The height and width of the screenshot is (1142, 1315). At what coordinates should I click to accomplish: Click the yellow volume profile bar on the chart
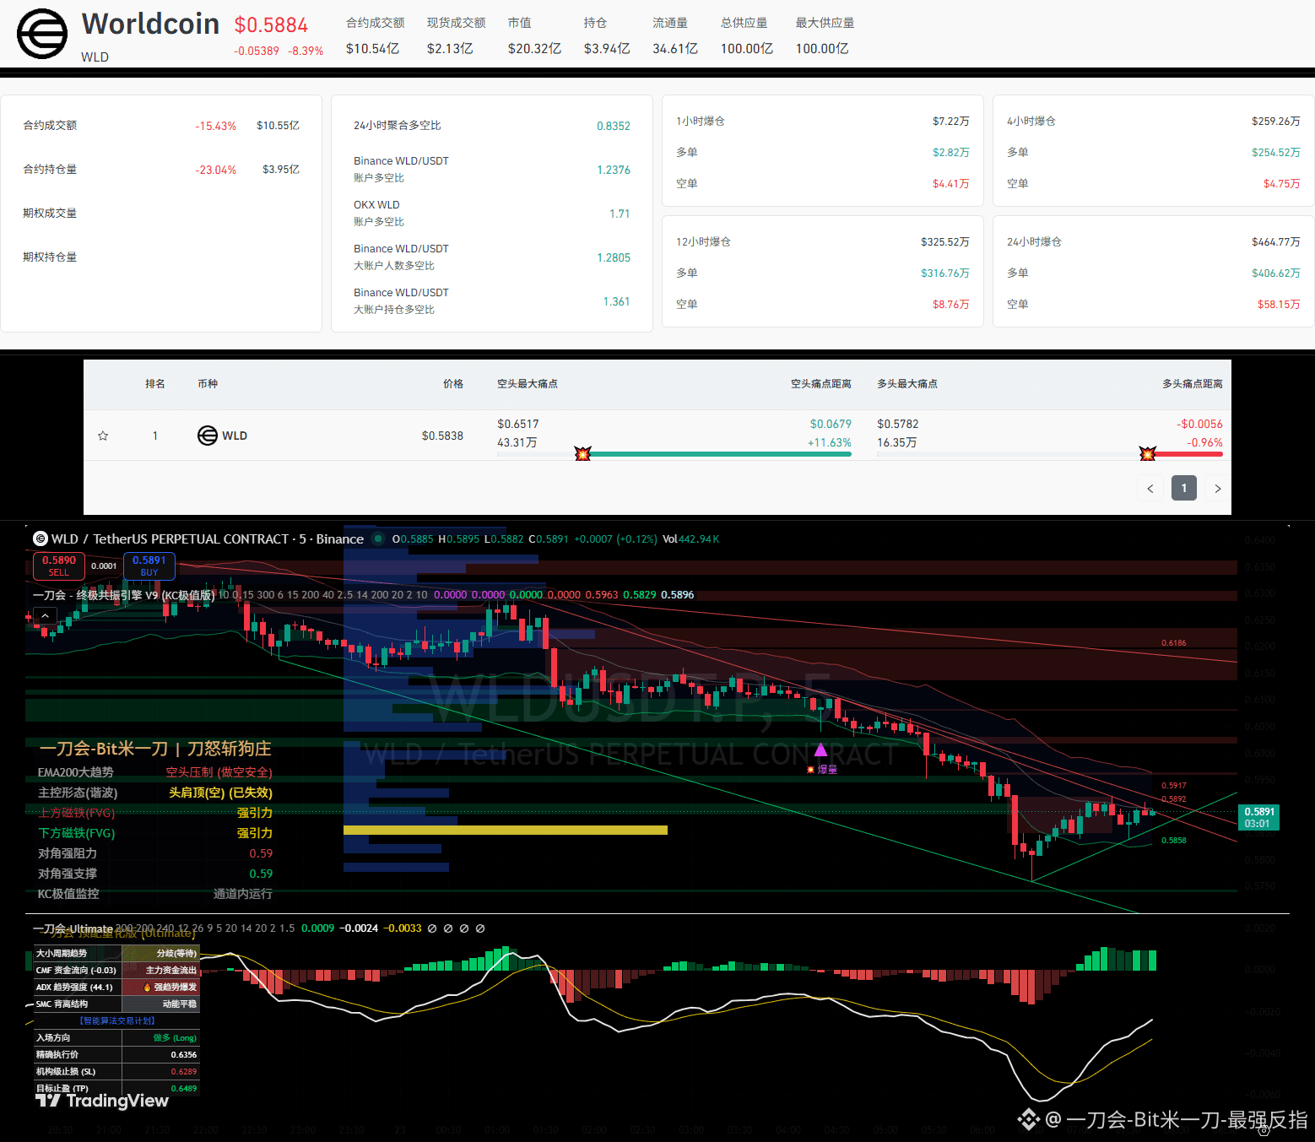click(x=506, y=831)
